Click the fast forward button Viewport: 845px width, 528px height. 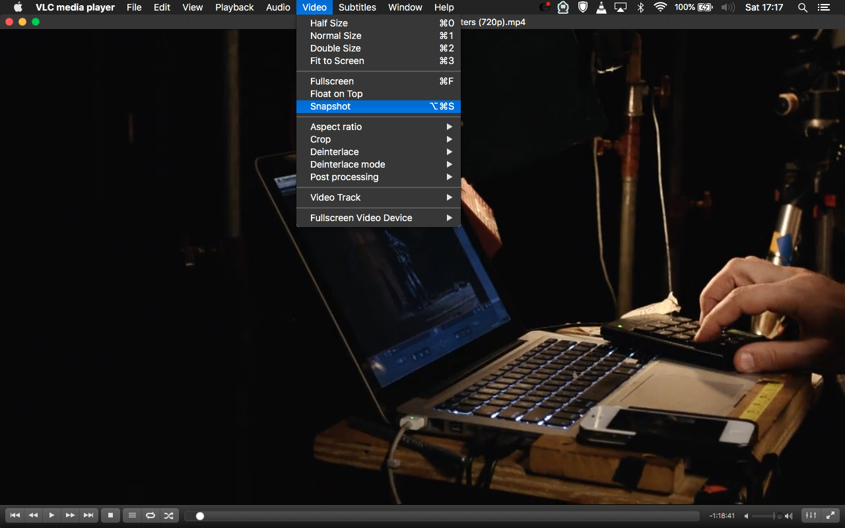click(70, 515)
